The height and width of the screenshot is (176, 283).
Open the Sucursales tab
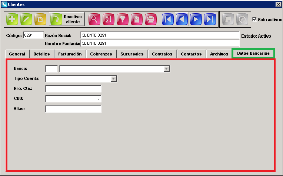tap(132, 54)
